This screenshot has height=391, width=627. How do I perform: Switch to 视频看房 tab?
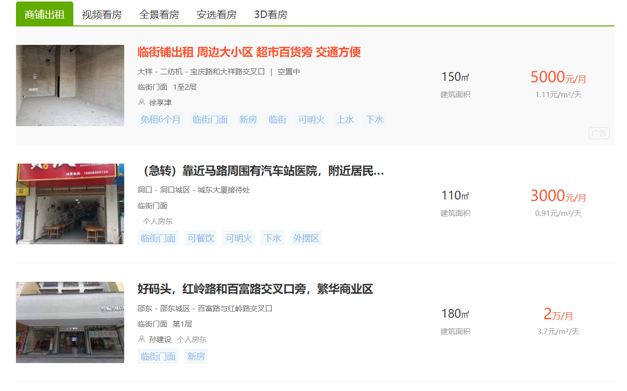click(102, 14)
